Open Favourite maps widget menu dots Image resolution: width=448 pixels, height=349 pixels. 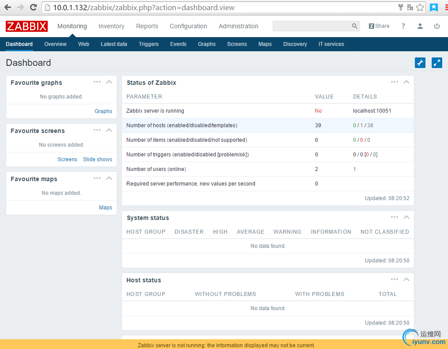(97, 178)
